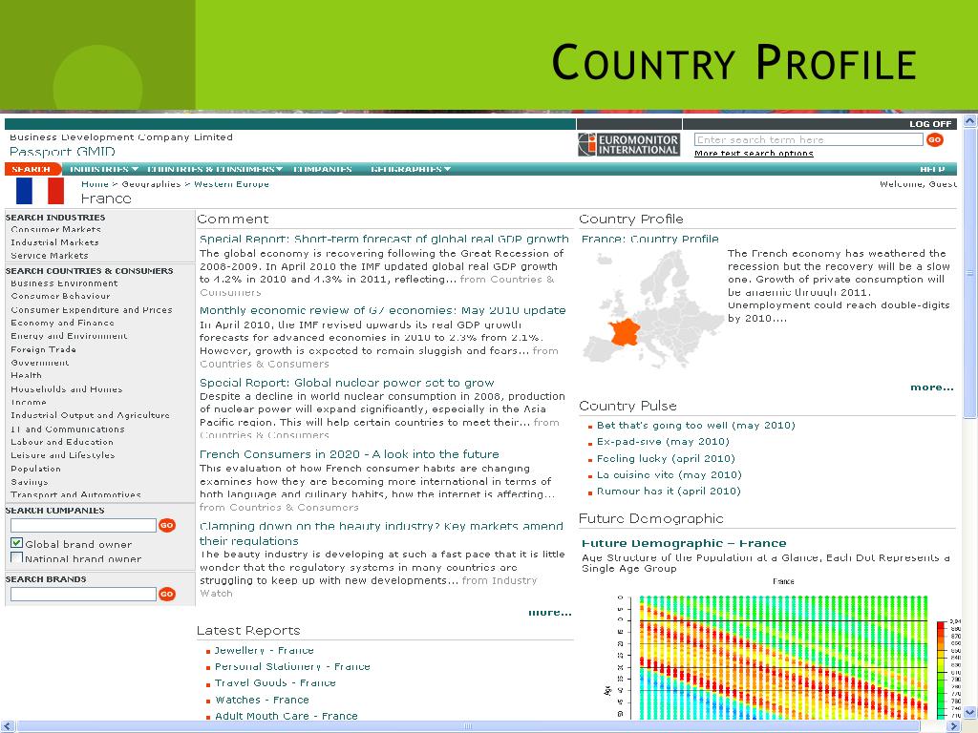
Task: Click more link under Country Profile
Action: click(x=932, y=387)
